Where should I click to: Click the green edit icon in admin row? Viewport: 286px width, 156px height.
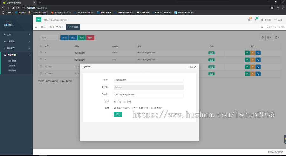[247, 53]
